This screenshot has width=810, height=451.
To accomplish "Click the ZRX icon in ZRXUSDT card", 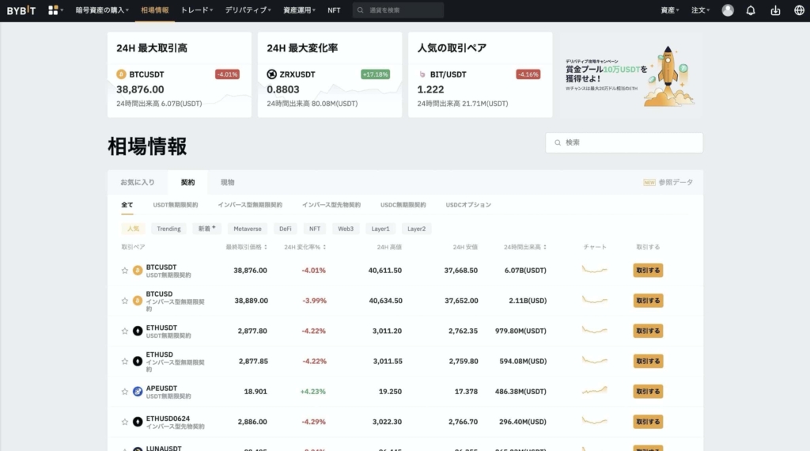I will point(272,74).
